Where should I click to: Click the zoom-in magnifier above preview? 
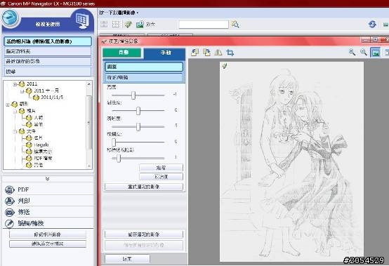[x=352, y=53]
